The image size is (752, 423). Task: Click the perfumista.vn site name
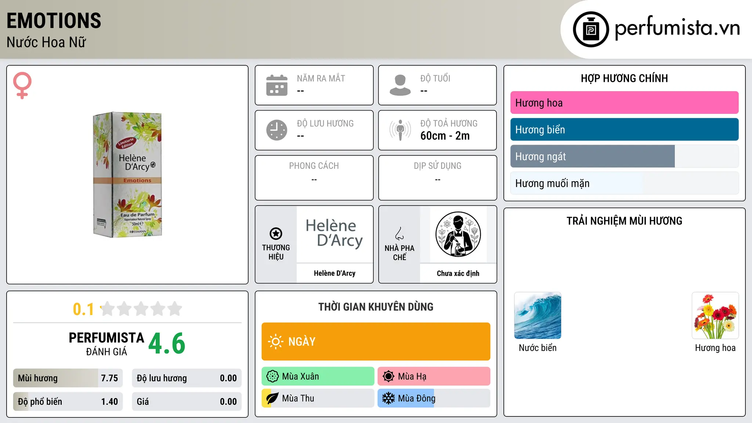(x=677, y=28)
